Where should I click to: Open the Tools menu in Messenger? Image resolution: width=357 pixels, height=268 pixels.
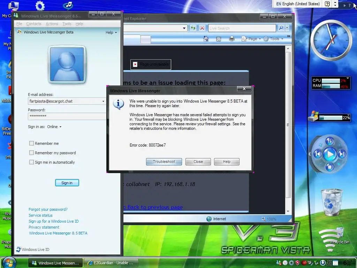point(67,24)
